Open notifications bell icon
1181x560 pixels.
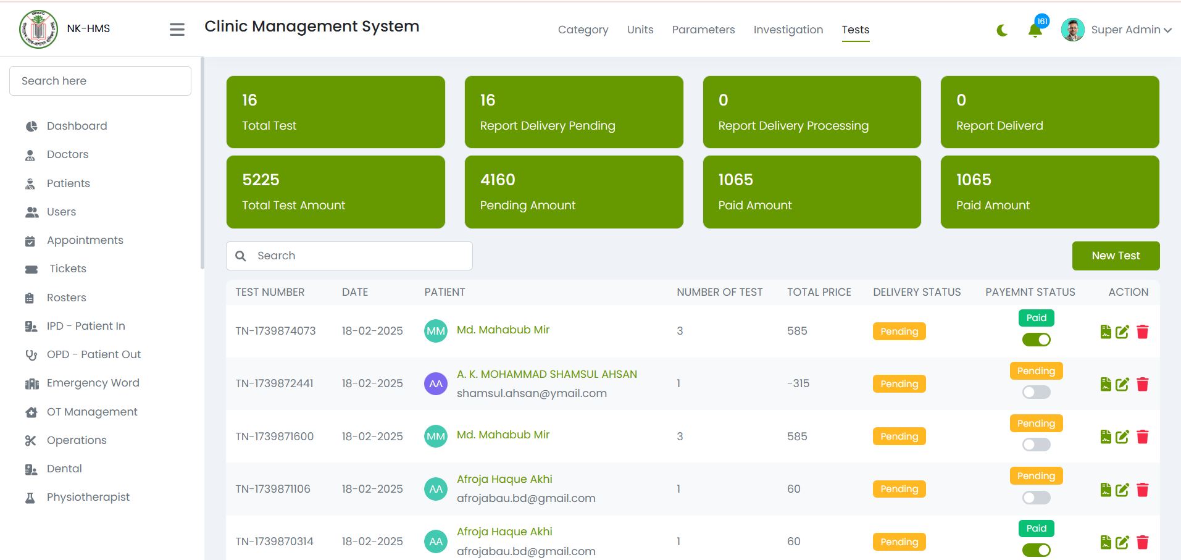1035,30
